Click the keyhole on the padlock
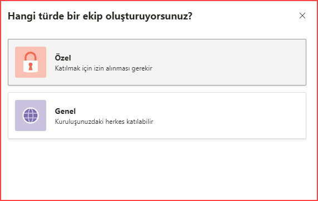The height and width of the screenshot is (201, 318). pos(31,66)
